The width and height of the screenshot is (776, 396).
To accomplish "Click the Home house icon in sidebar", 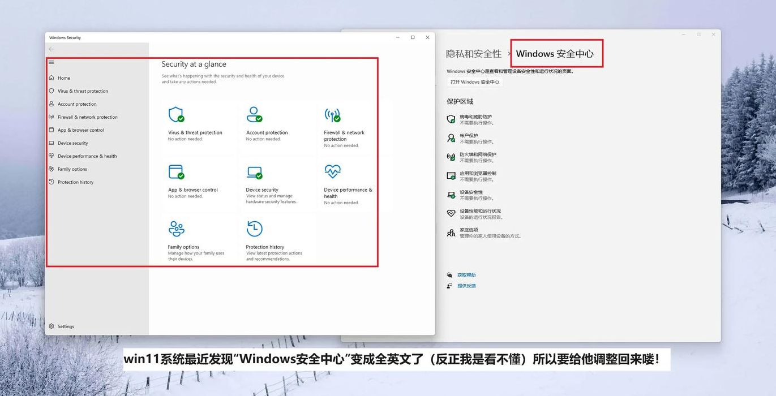I will pyautogui.click(x=52, y=78).
